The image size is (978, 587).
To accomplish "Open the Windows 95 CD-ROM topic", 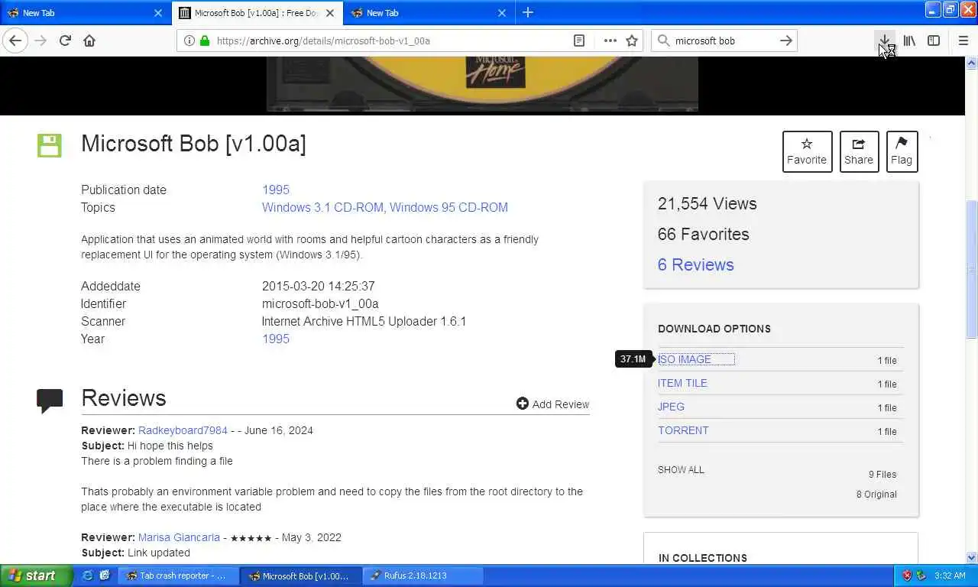I will tap(449, 207).
